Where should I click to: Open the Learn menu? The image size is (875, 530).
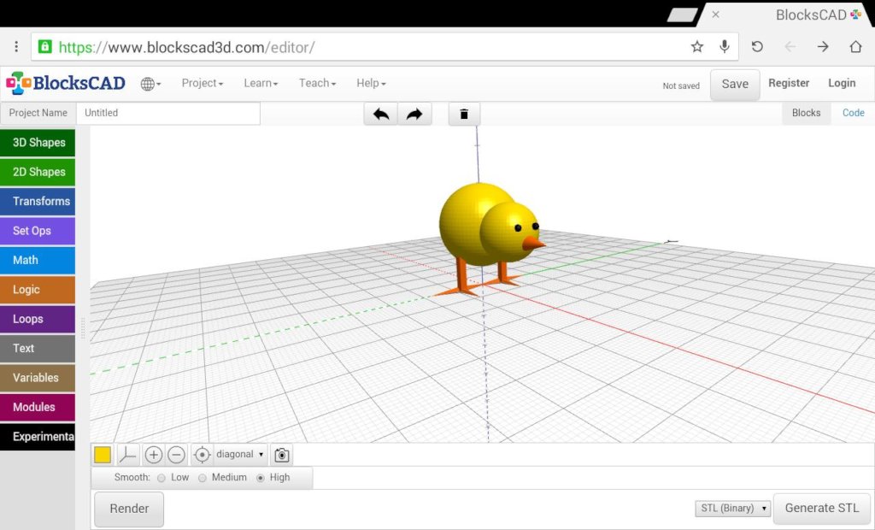(x=261, y=83)
